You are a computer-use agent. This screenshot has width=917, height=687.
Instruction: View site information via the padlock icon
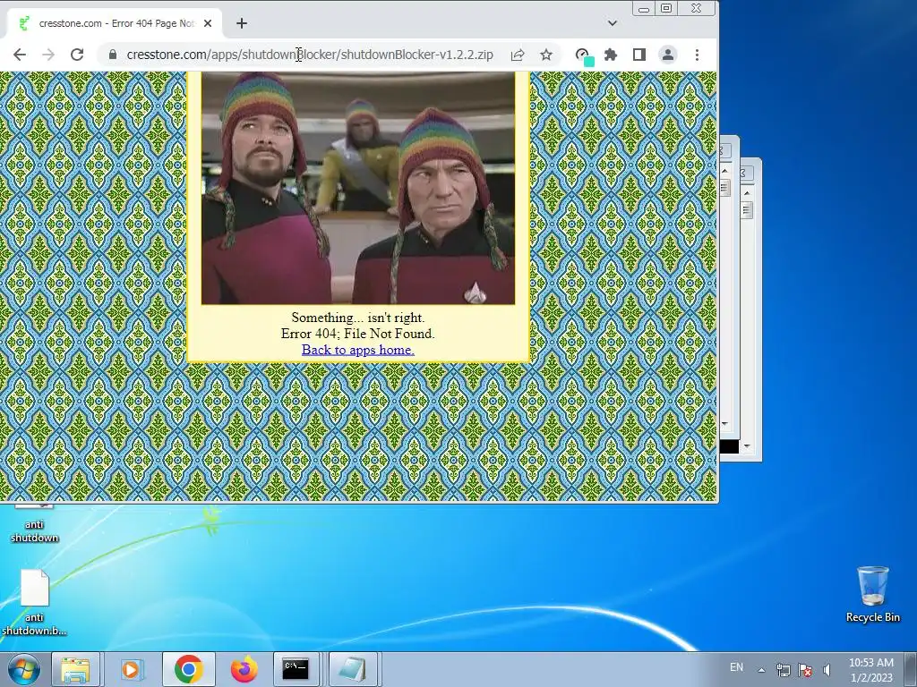pyautogui.click(x=113, y=55)
